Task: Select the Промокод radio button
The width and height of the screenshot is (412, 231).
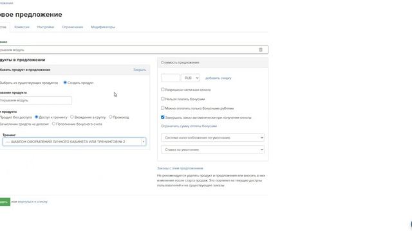Action: 110,117
